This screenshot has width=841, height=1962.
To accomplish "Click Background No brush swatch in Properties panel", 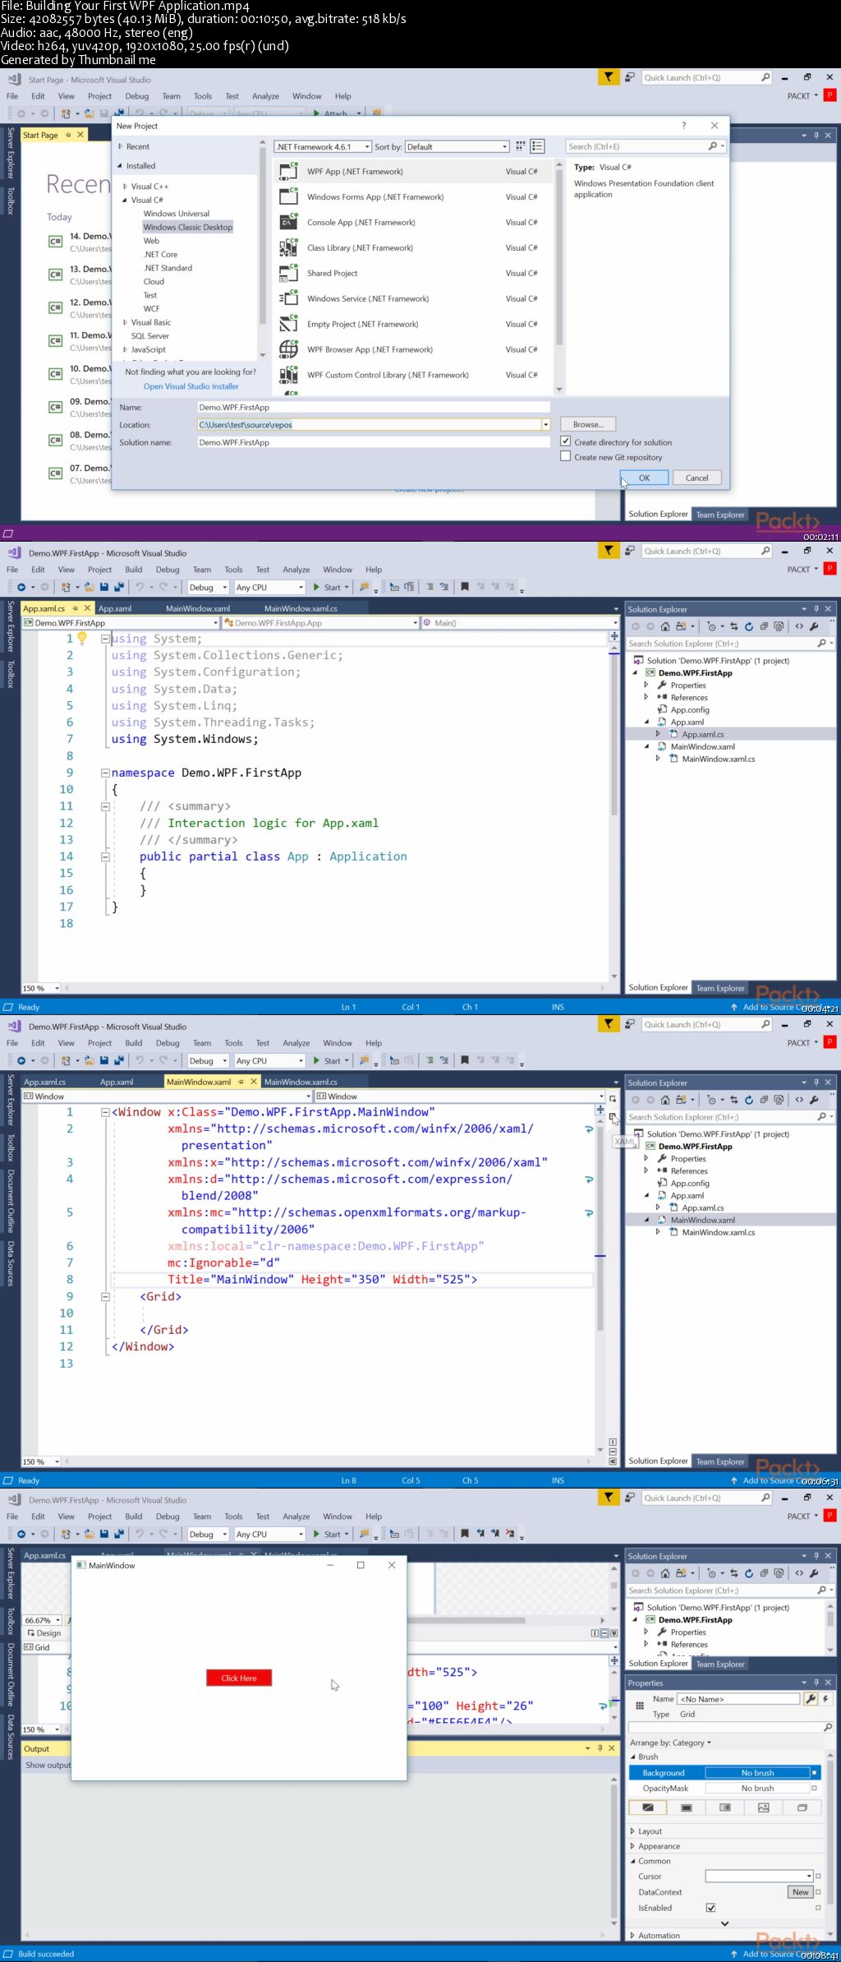I will (x=757, y=1773).
